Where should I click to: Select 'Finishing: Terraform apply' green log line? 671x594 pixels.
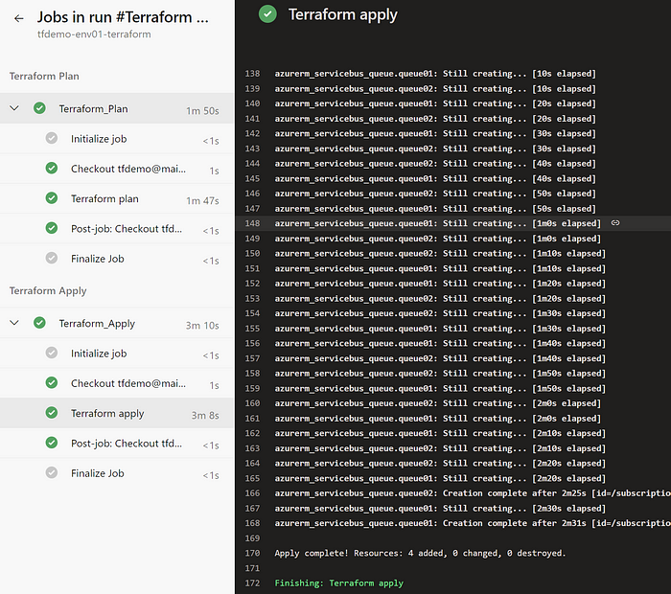(x=339, y=583)
